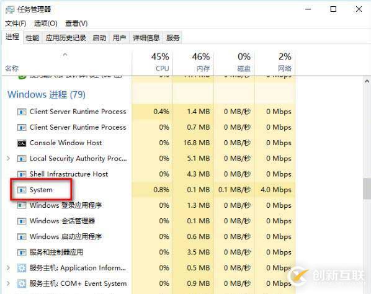Switch to the 用户 tab

(119, 38)
